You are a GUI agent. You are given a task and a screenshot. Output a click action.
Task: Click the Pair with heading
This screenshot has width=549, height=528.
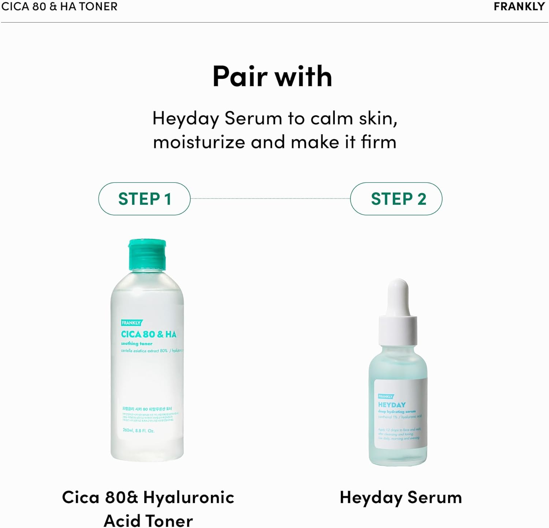[x=272, y=76]
